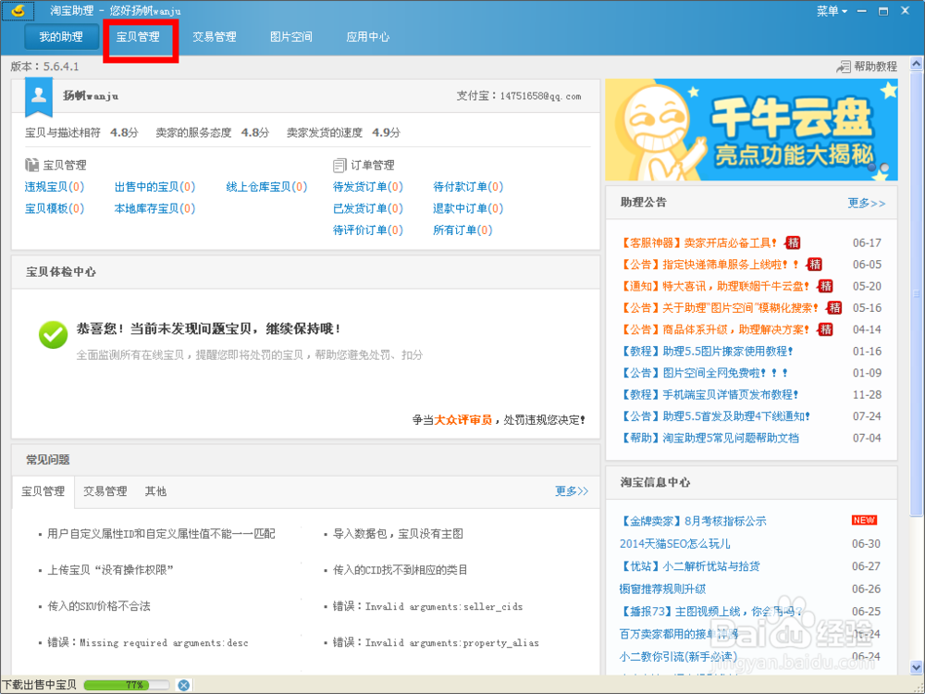Click the 千牛云盘 banner image
The width and height of the screenshot is (925, 694).
click(751, 130)
